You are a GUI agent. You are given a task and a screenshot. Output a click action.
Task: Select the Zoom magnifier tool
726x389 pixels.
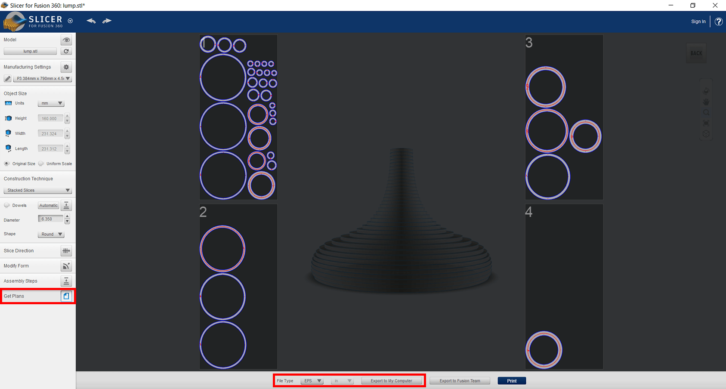(706, 113)
